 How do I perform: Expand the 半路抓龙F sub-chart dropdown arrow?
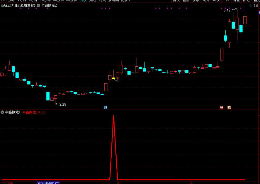coord(2,112)
